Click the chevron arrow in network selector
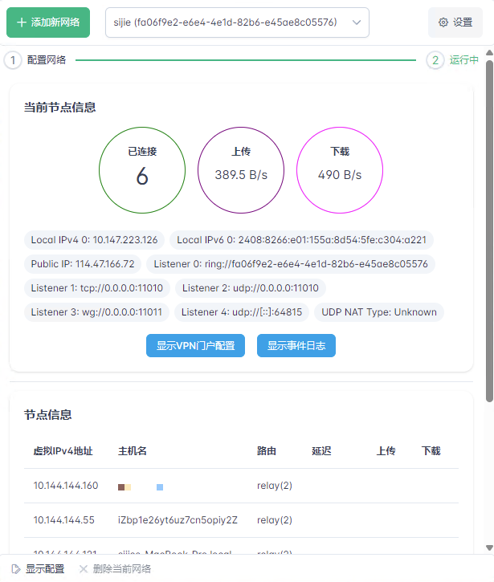 357,22
